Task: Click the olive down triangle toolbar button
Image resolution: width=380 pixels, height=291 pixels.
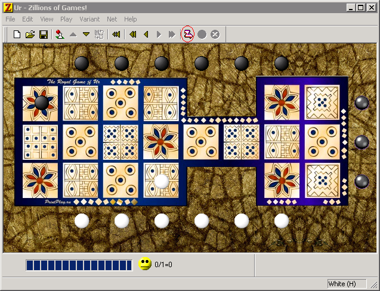Action: [x=86, y=35]
